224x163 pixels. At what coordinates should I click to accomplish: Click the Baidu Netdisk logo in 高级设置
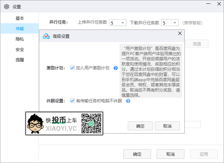pos(46,36)
